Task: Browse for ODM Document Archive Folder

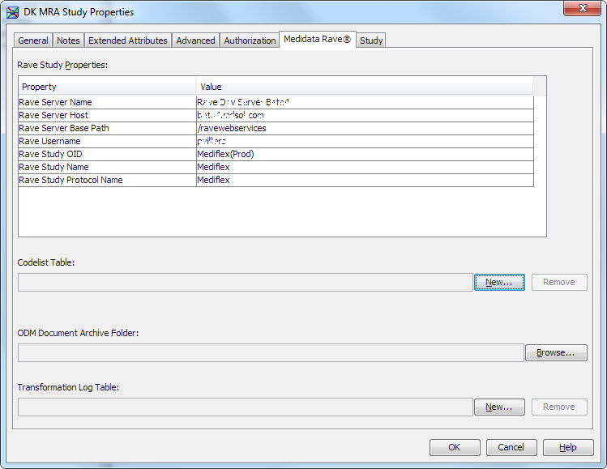Action: 556,352
